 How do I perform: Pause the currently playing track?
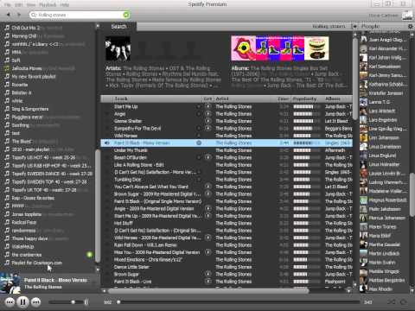coord(22,301)
